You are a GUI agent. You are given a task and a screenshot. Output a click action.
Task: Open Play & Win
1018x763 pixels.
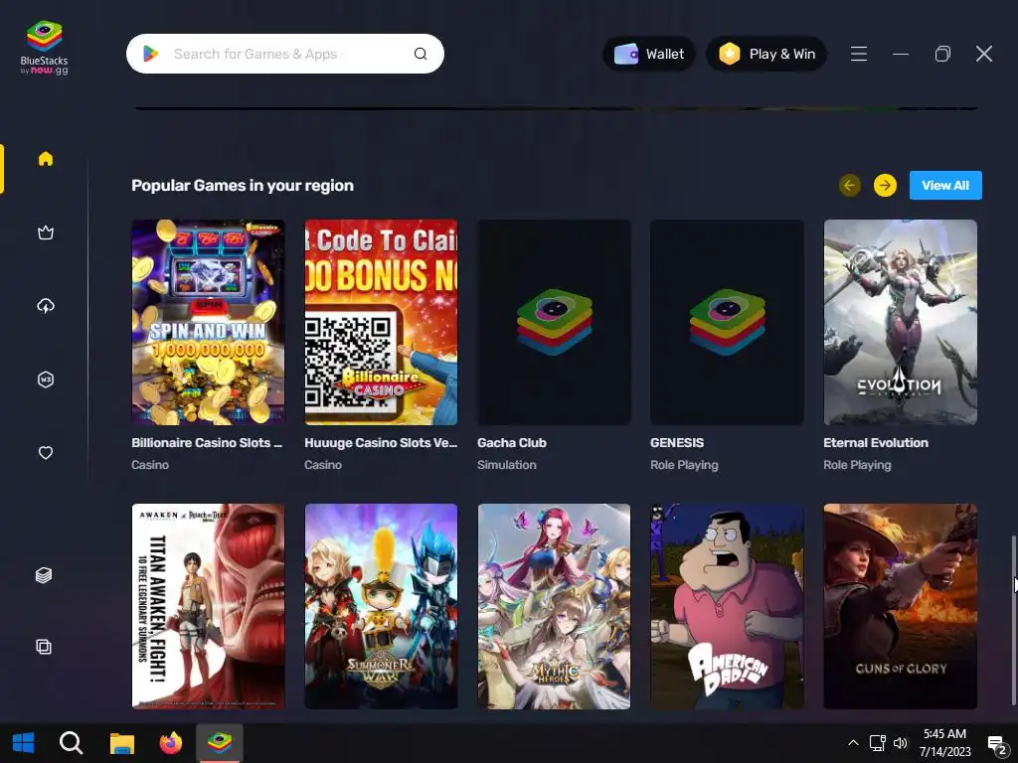(x=766, y=54)
